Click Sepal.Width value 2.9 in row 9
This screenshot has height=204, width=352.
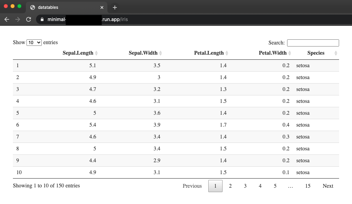[157, 161]
